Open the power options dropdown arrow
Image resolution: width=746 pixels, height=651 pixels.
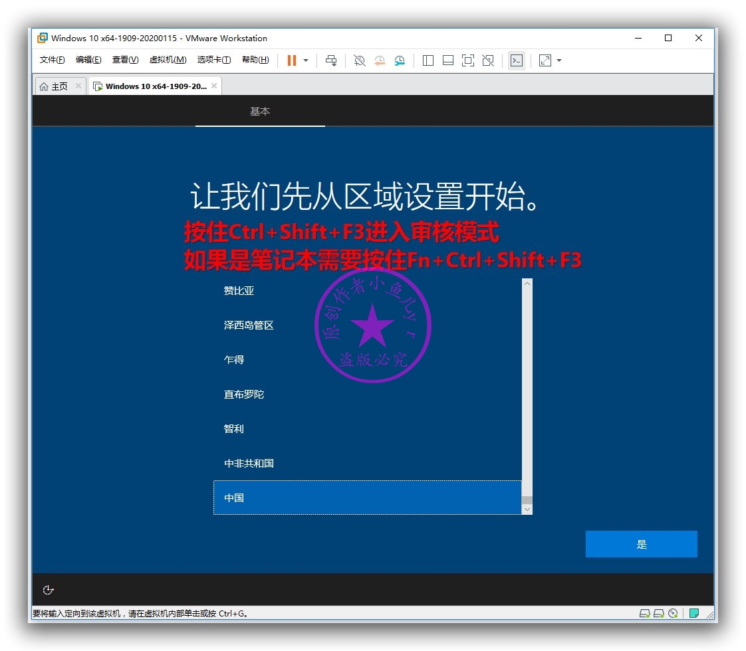click(306, 60)
